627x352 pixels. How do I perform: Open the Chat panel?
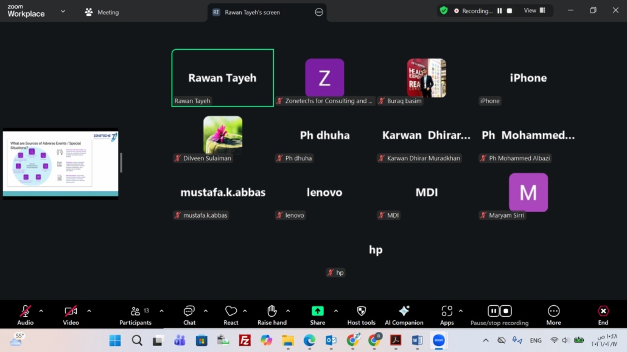point(189,315)
